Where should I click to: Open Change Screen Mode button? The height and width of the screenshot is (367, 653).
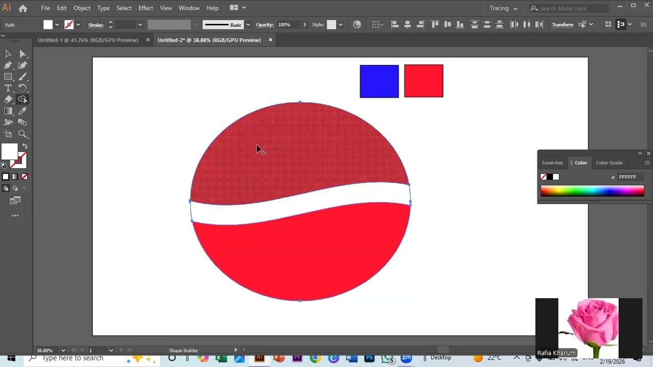click(15, 201)
